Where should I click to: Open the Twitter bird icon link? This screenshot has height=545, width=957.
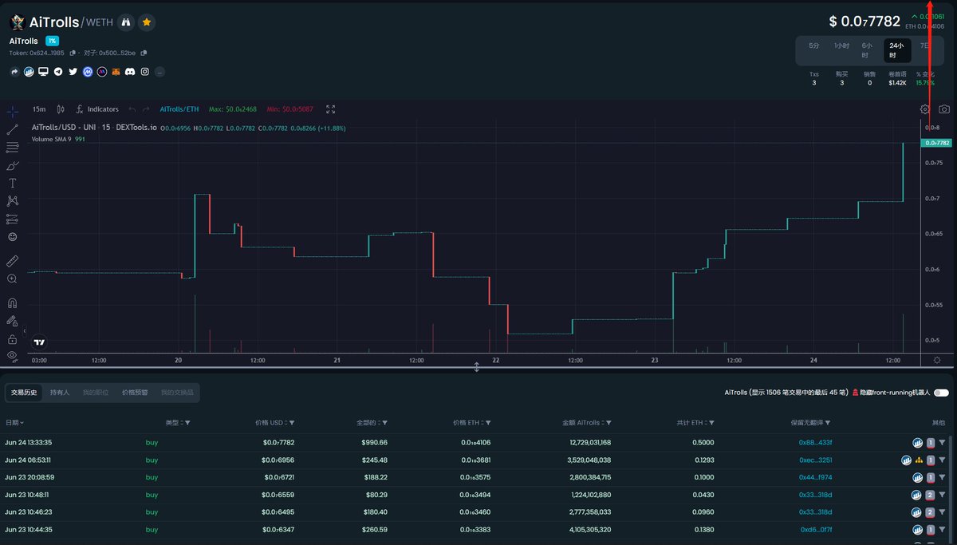point(73,72)
